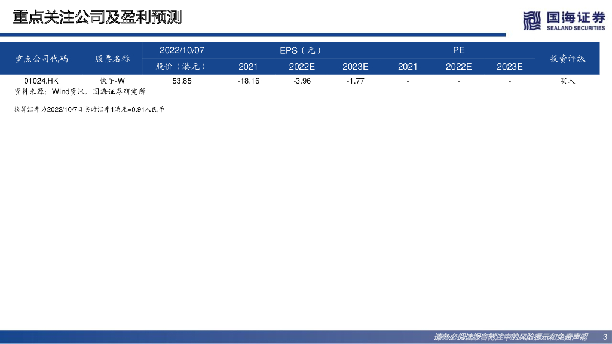
Task: Click the footer risk disclaimer text
Action: (510, 337)
